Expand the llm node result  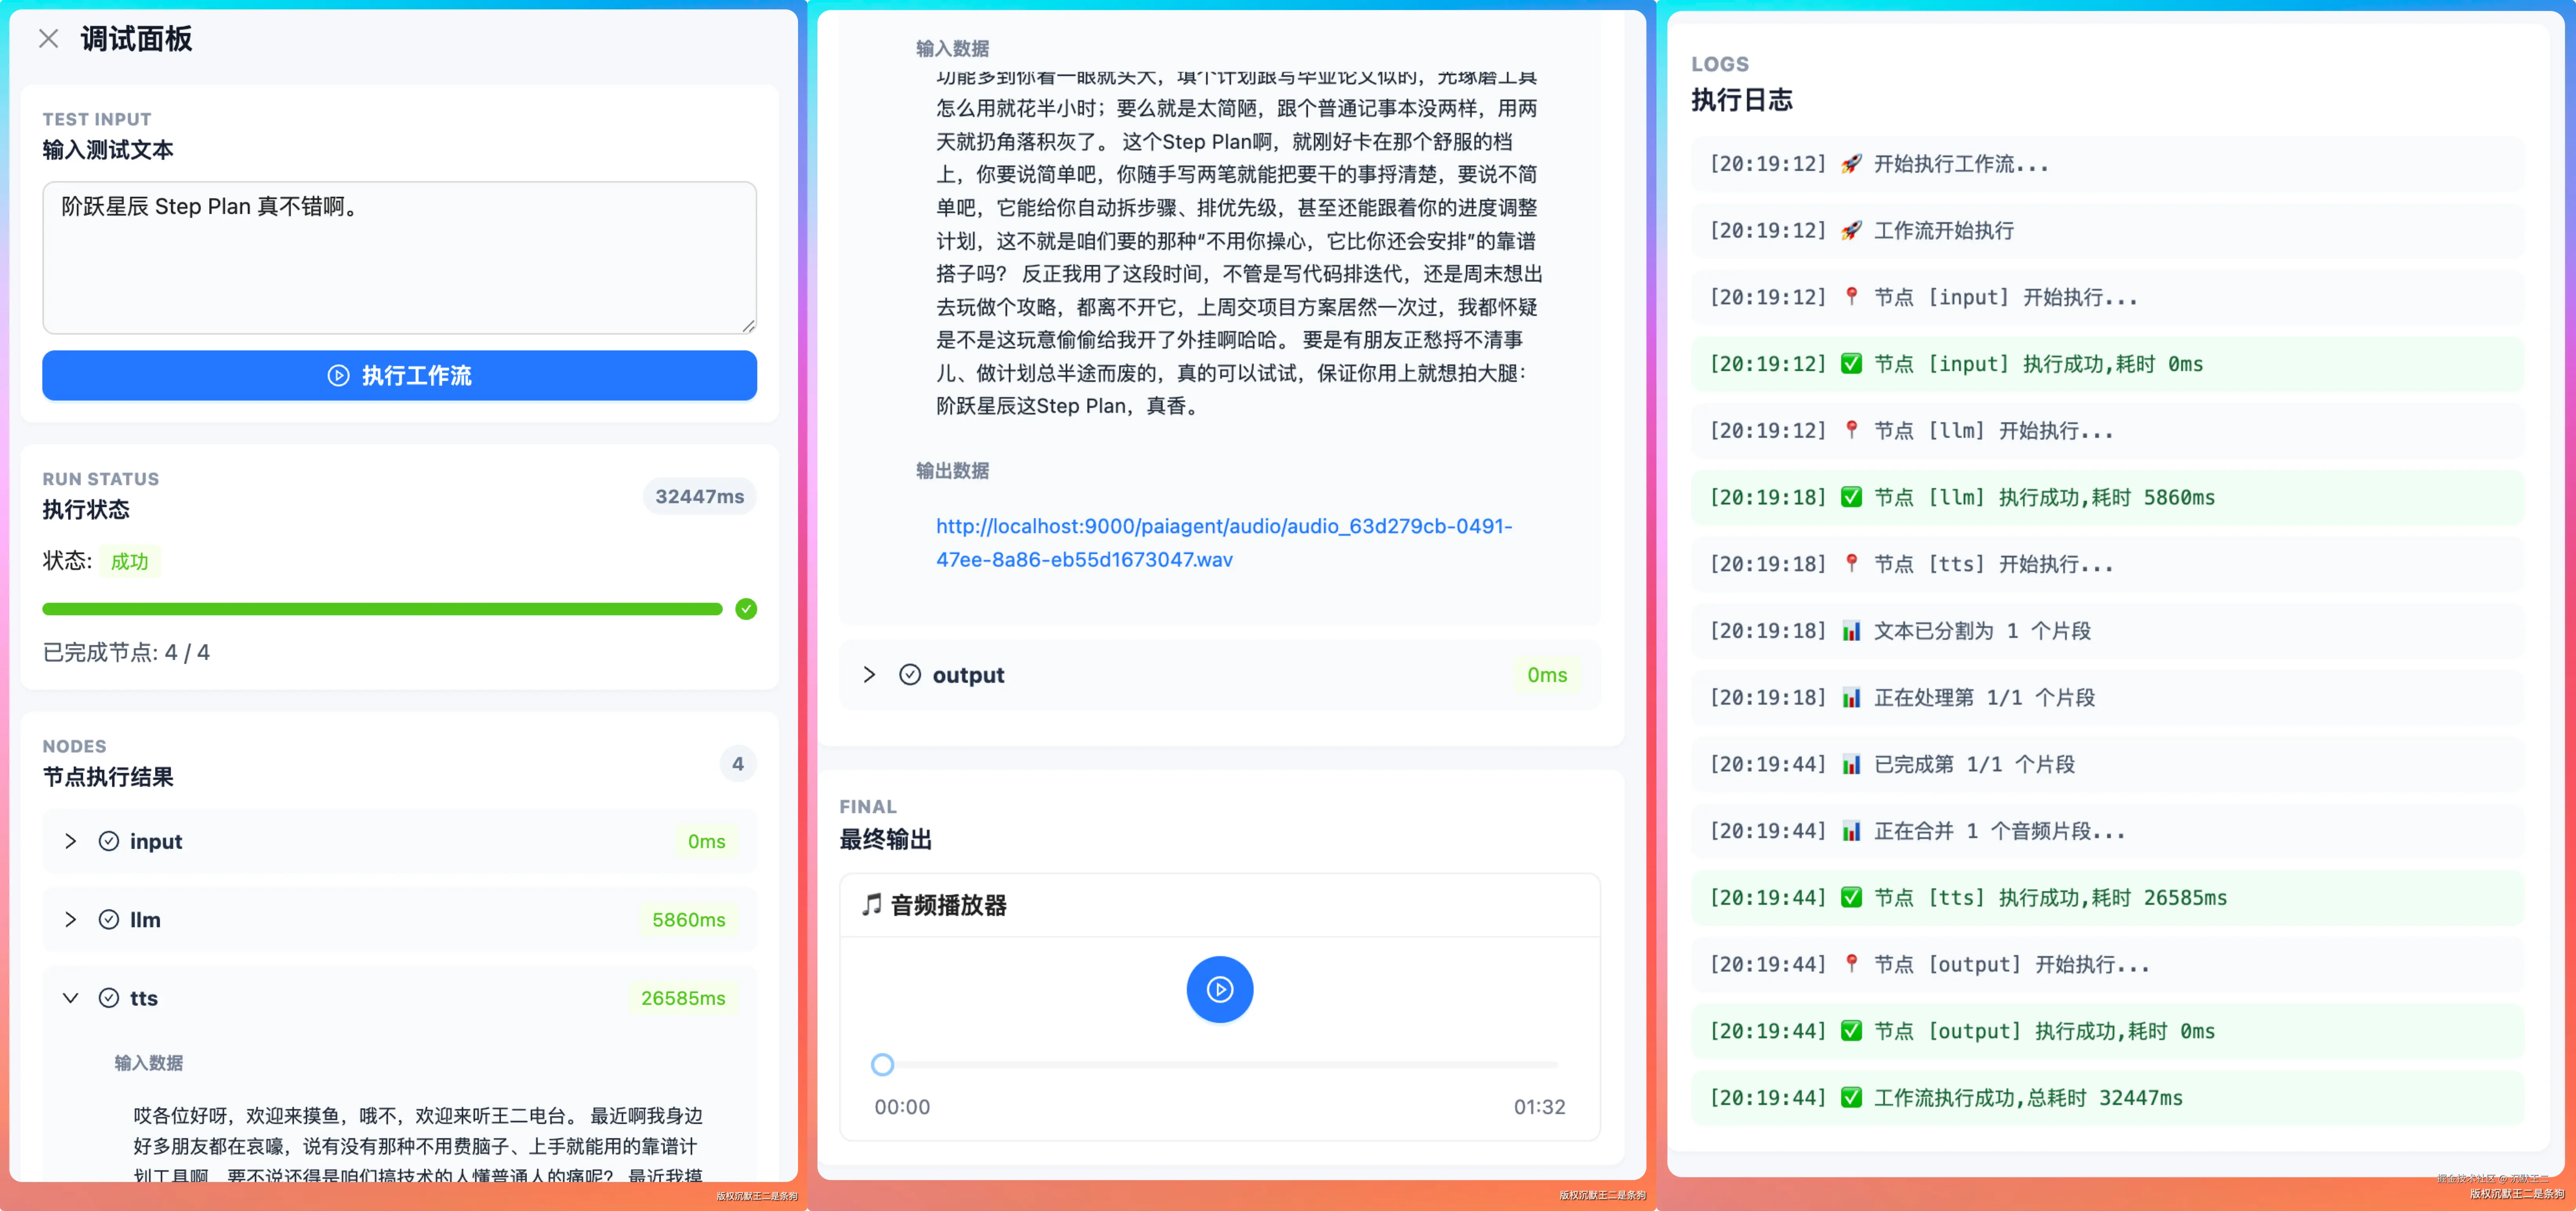click(x=70, y=919)
